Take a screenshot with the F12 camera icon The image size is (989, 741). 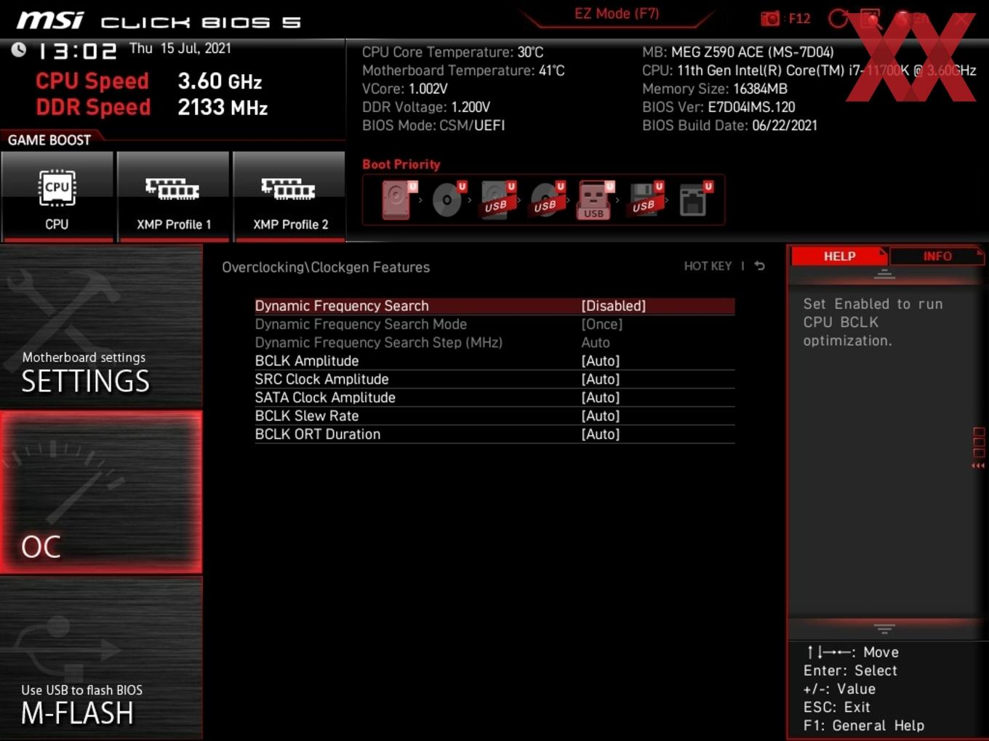(770, 18)
